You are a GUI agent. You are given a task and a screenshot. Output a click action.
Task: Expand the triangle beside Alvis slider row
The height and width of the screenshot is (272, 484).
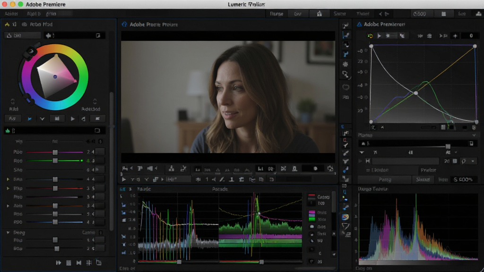coord(8,206)
